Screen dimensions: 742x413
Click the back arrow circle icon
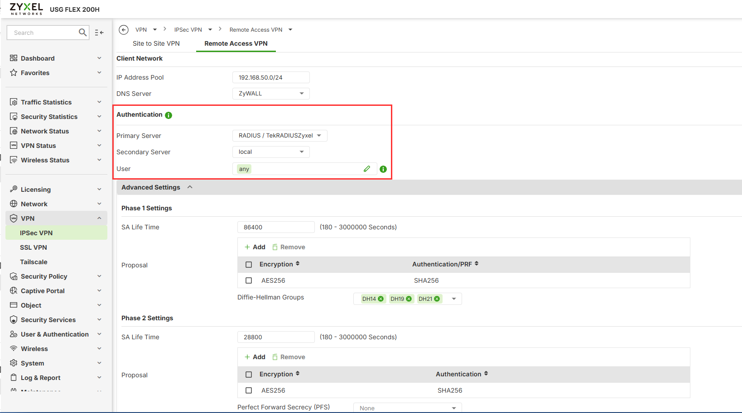pyautogui.click(x=124, y=30)
